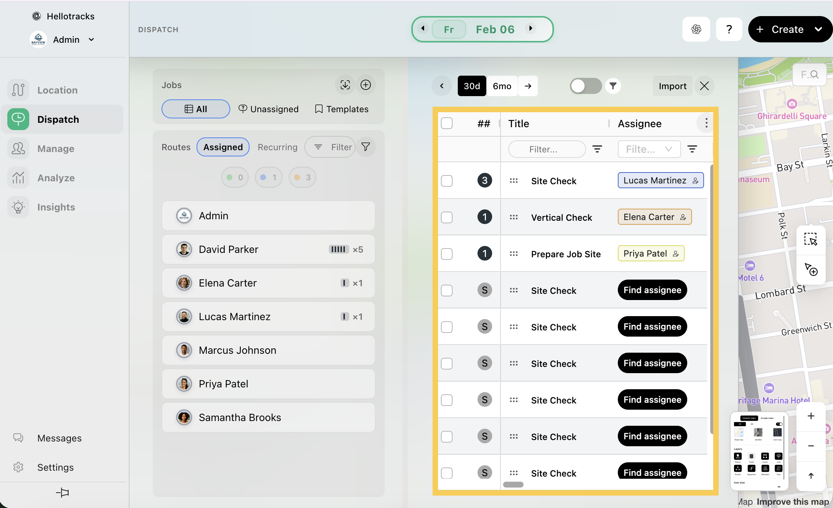Screen dimensions: 833x508
Task: Open the Assignee filter dropdown
Action: 649,149
